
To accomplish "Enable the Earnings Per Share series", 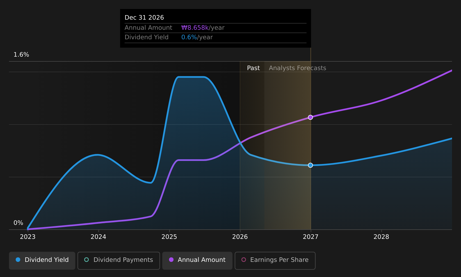I will click(275, 261).
